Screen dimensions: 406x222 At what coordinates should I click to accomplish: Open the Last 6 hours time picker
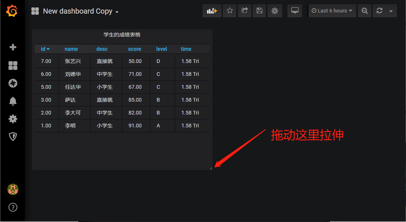pyautogui.click(x=332, y=11)
